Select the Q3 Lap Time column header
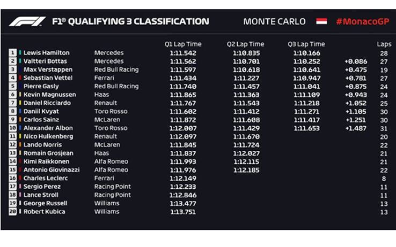Image resolution: width=396 pixels, height=247 pixels. [306, 44]
